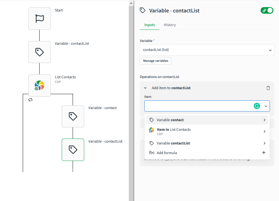Collapse the Add item to contactList section

click(145, 88)
